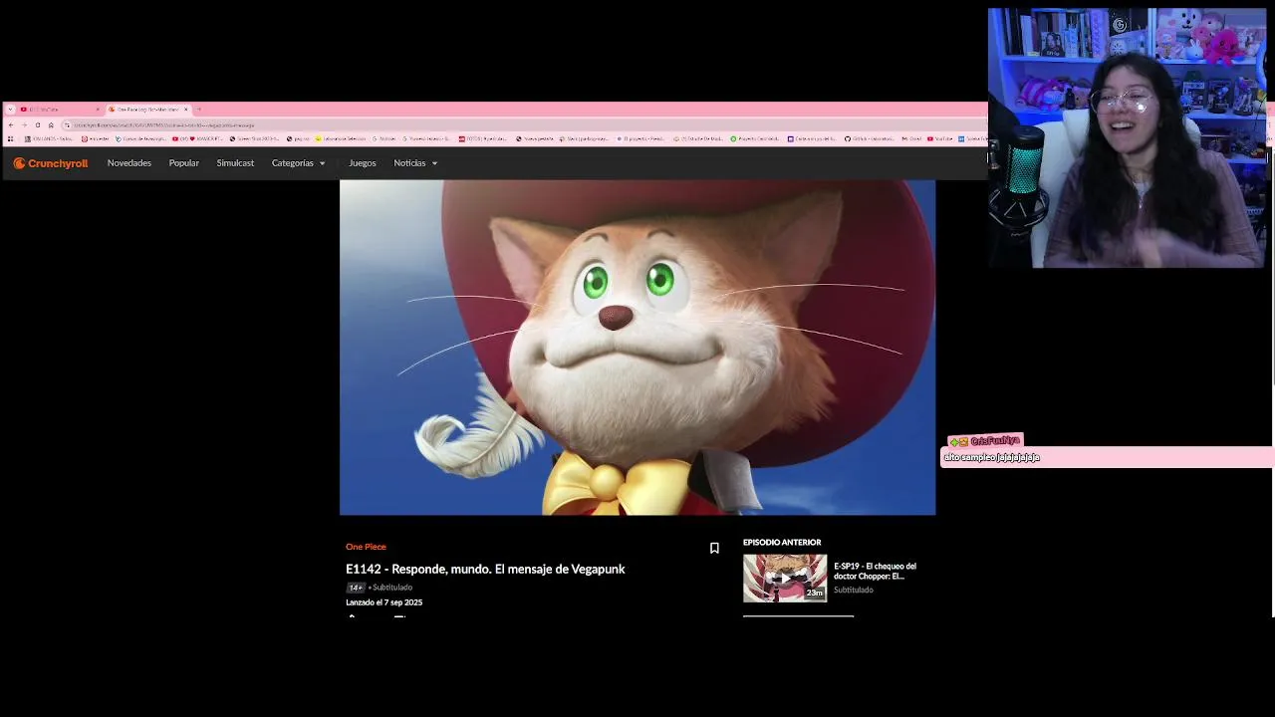Open the Juegos menu item

[363, 163]
